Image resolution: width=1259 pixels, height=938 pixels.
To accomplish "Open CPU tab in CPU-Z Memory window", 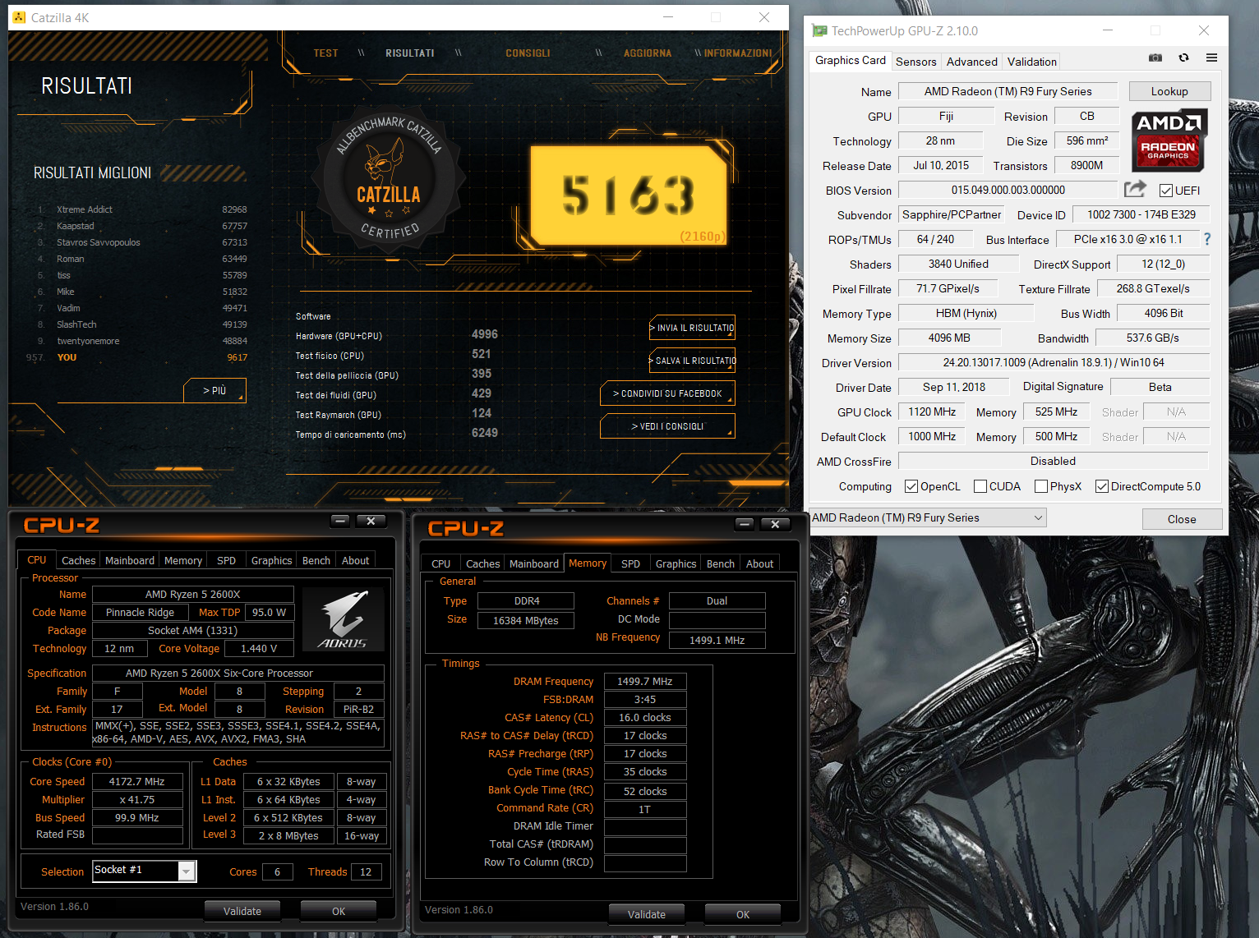I will (440, 563).
